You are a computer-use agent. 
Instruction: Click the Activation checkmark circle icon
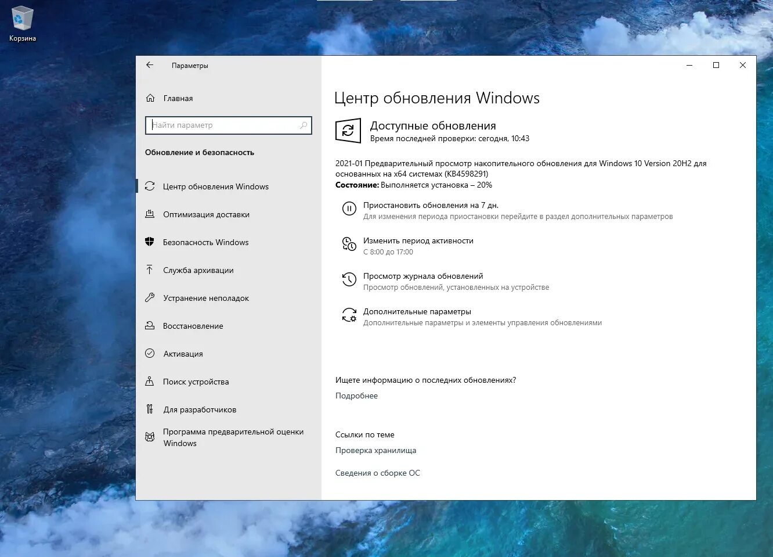[x=150, y=354]
